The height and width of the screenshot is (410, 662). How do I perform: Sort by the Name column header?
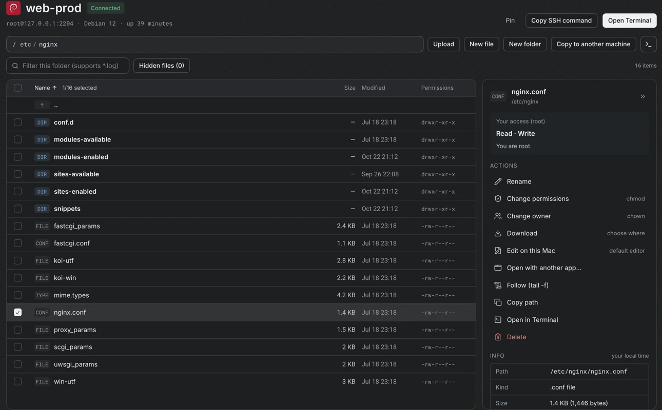(46, 88)
